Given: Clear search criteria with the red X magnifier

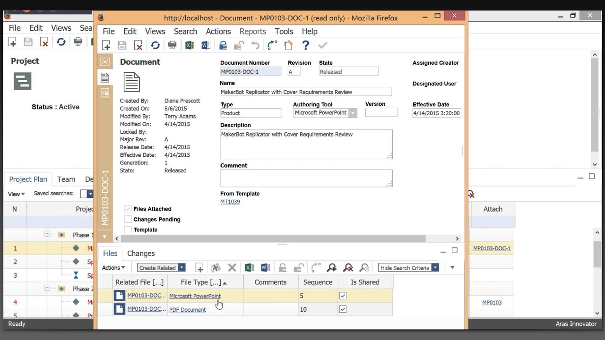Looking at the screenshot, I should pyautogui.click(x=348, y=268).
